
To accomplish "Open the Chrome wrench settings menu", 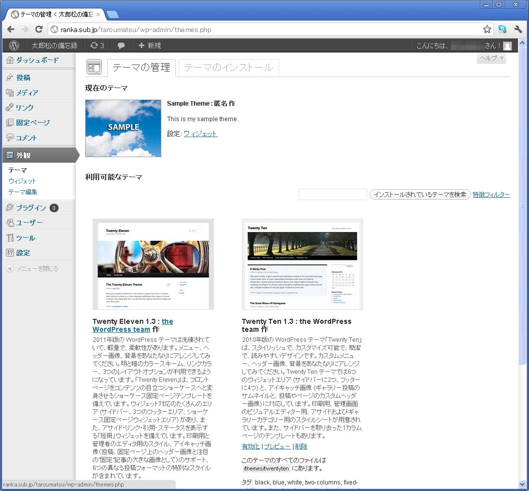I will 518,30.
